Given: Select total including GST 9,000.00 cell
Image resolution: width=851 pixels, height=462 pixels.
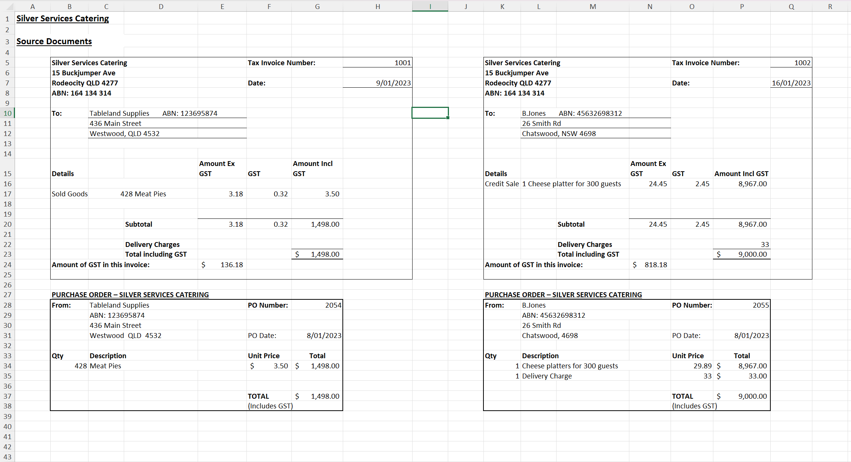Looking at the screenshot, I should tap(752, 254).
